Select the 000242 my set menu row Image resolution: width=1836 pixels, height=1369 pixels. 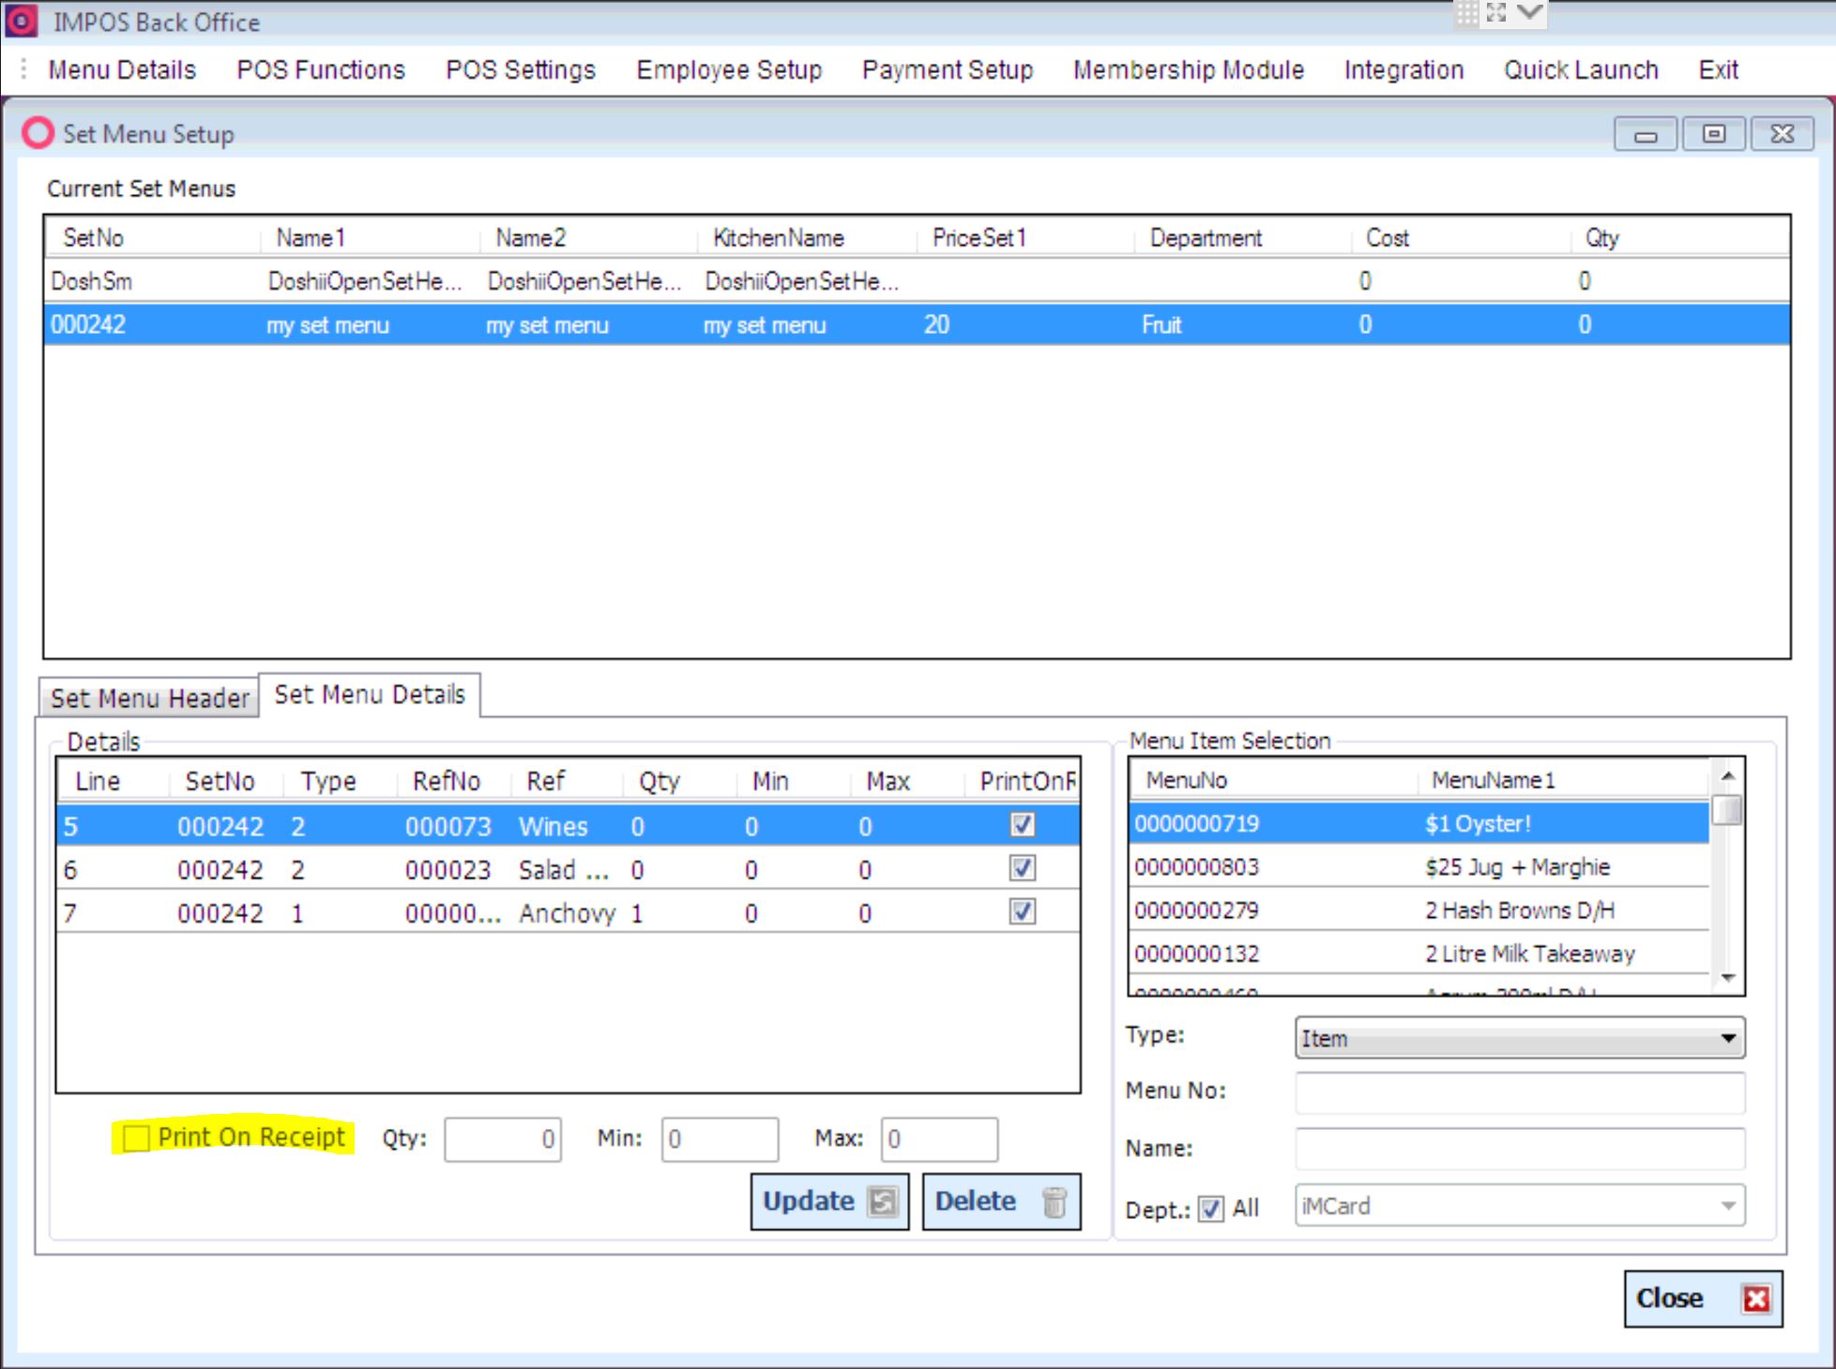click(917, 324)
